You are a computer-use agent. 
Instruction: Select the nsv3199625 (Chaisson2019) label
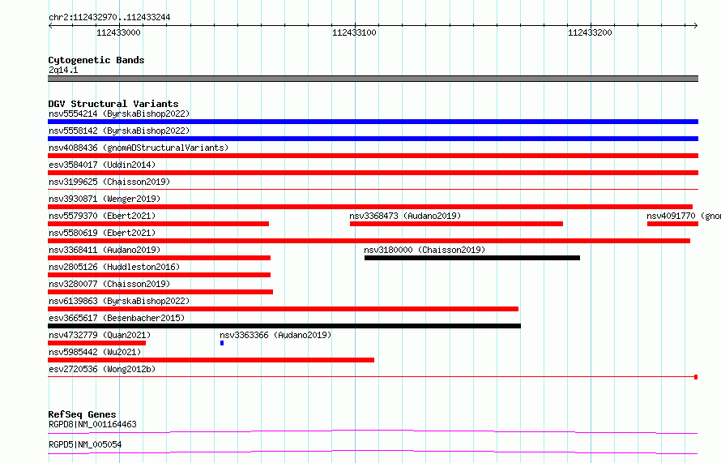(109, 182)
